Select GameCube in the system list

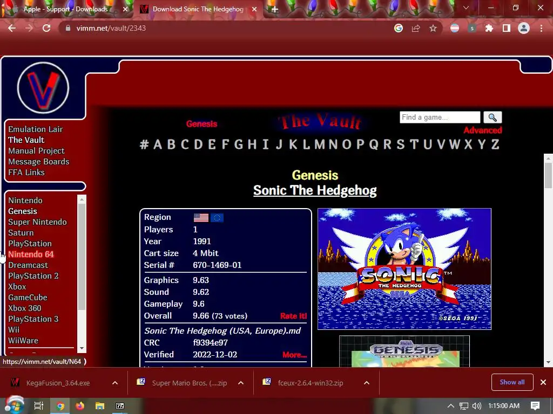point(28,298)
